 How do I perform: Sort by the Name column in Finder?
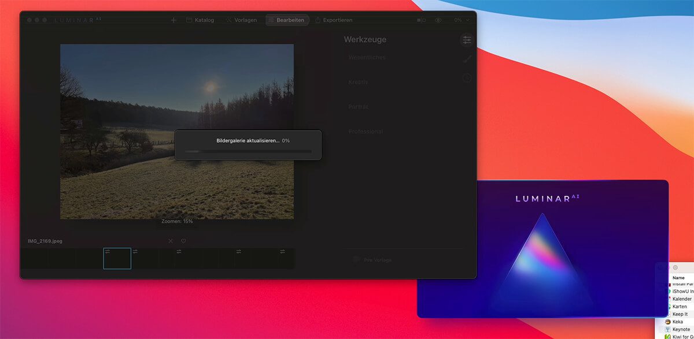678,278
